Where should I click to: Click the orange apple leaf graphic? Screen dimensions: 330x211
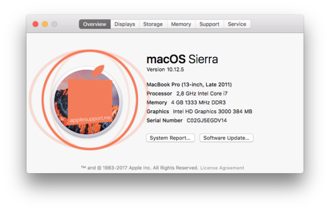pos(98,71)
